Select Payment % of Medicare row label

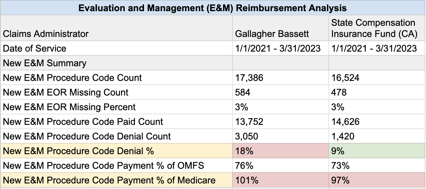click(116, 180)
